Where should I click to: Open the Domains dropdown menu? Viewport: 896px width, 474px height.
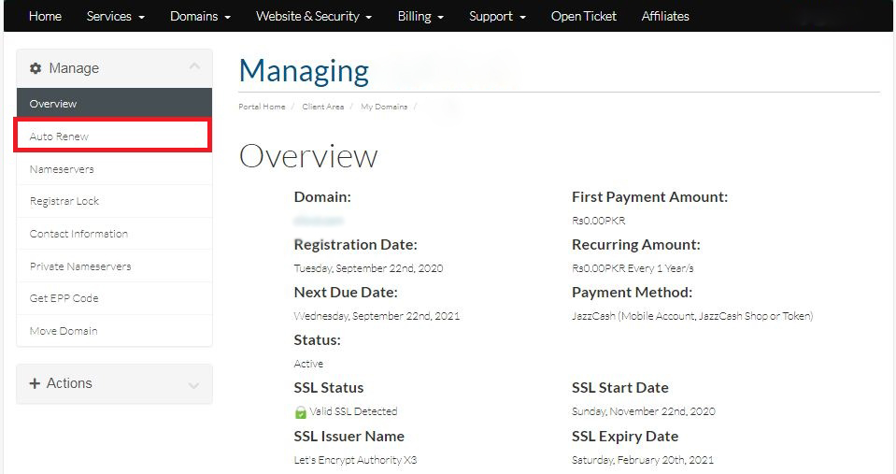coord(200,16)
